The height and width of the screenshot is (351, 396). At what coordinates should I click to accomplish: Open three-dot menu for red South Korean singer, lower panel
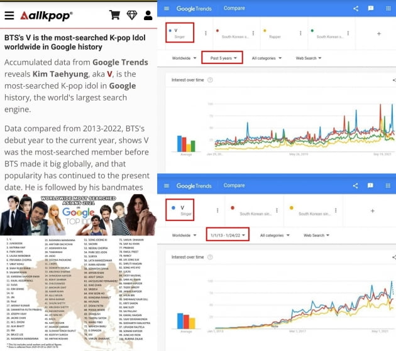pyautogui.click(x=277, y=210)
